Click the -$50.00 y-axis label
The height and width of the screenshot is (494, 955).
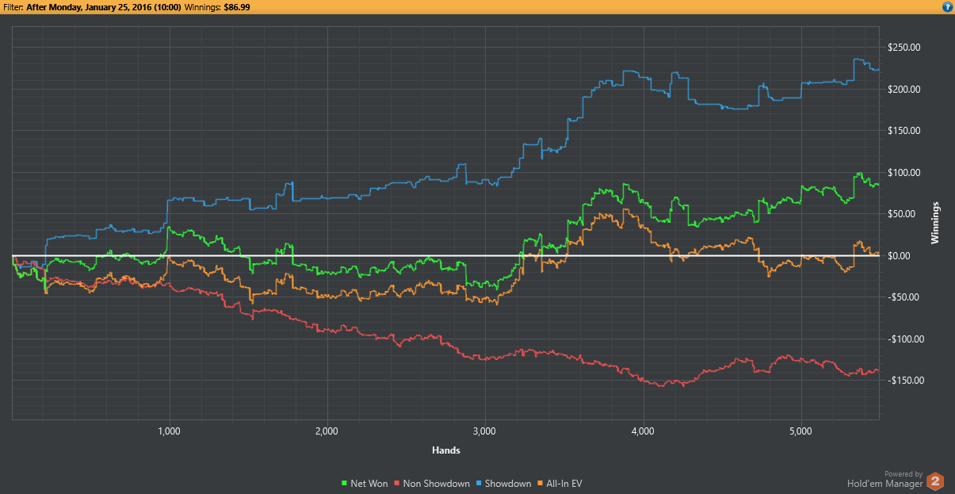903,297
